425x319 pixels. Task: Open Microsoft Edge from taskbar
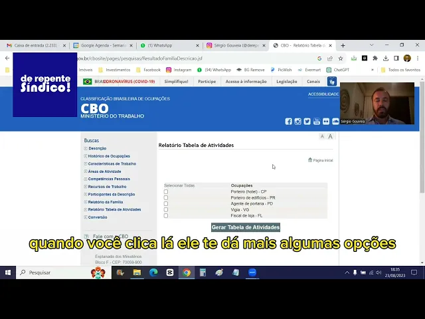pyautogui.click(x=153, y=272)
